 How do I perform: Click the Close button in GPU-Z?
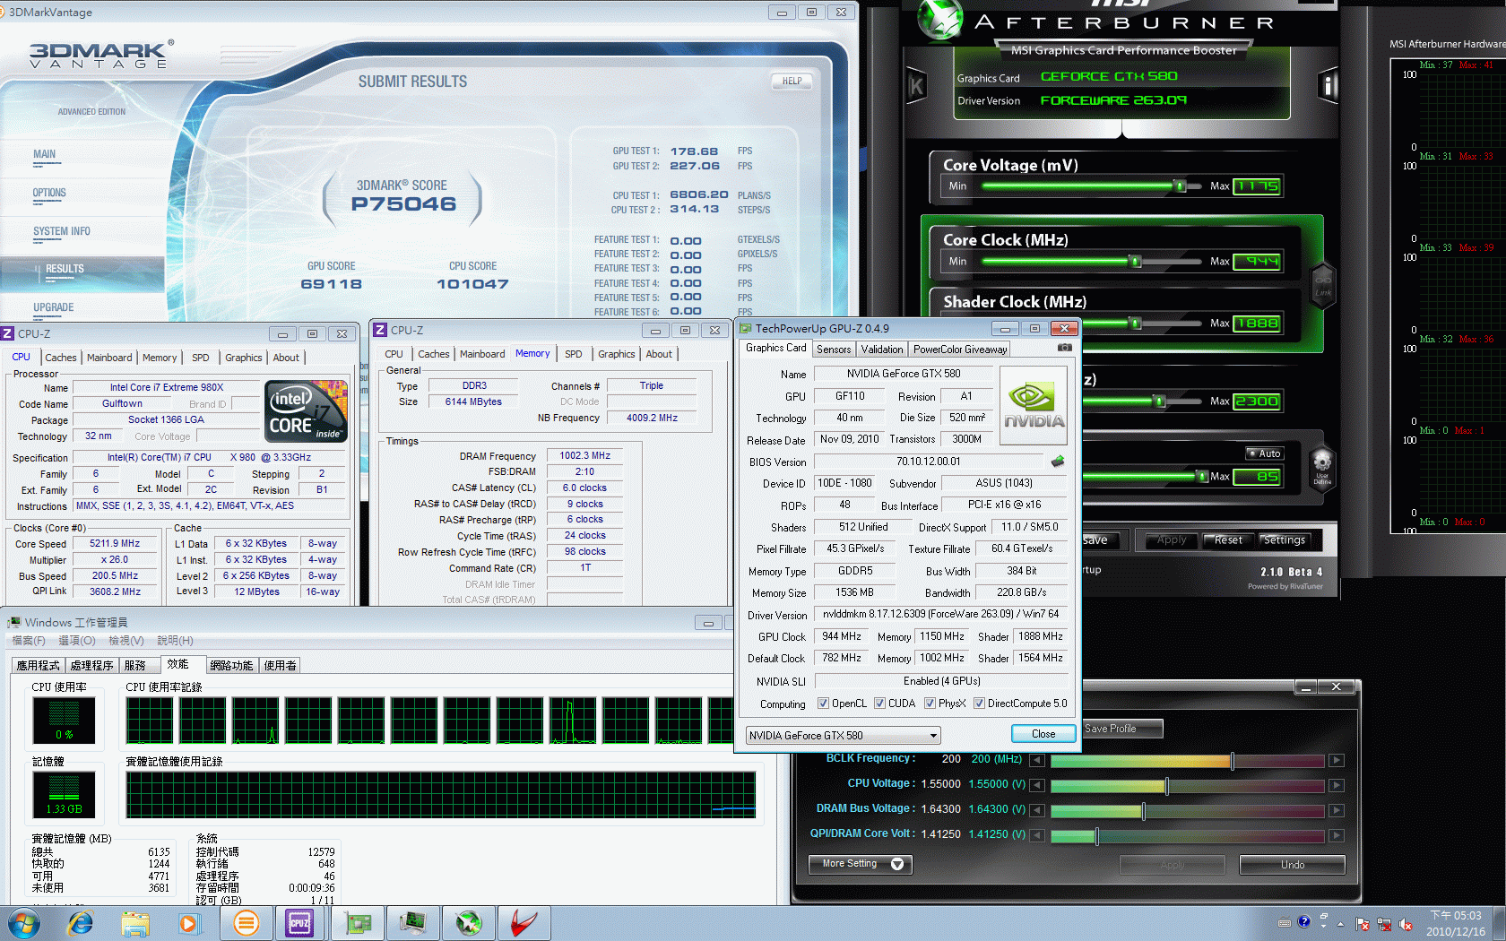point(1043,734)
